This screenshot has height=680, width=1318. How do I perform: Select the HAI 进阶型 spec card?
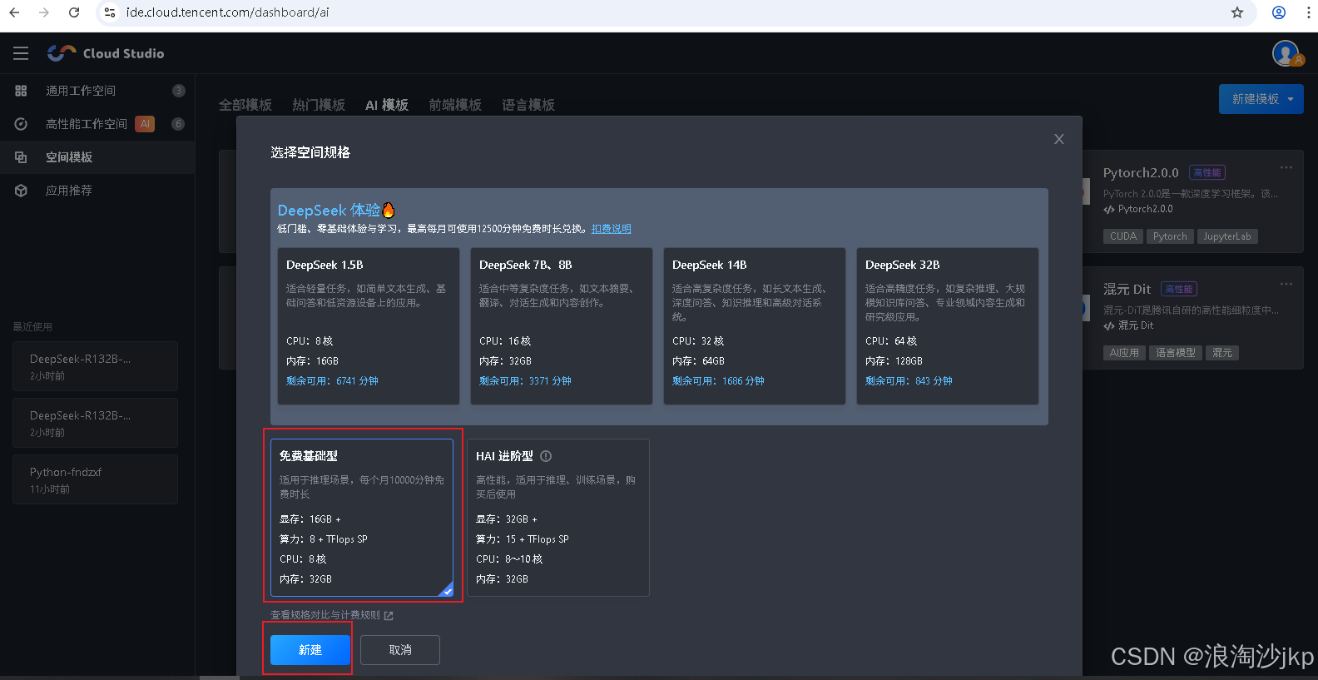[x=558, y=518]
